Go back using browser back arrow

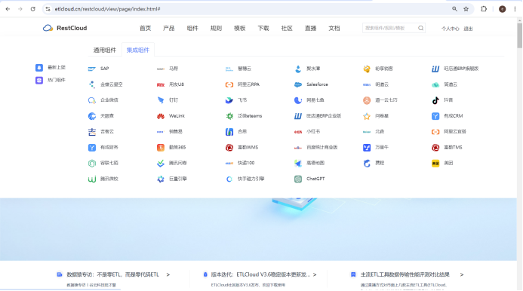click(8, 9)
